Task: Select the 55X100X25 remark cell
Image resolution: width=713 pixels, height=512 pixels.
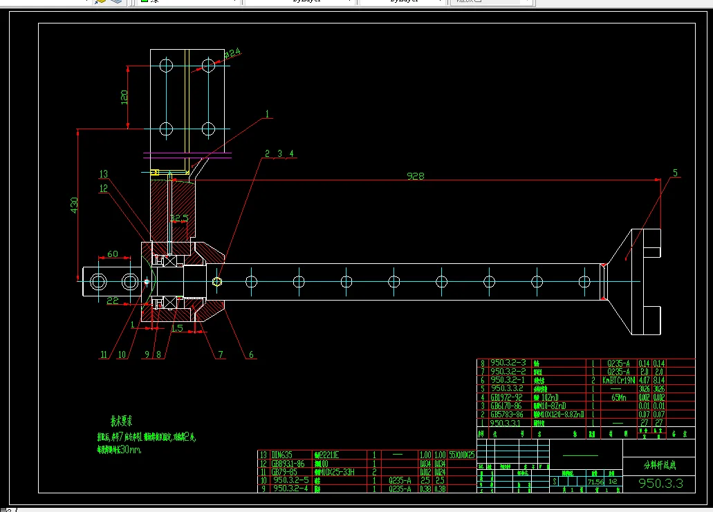Action: tap(462, 455)
